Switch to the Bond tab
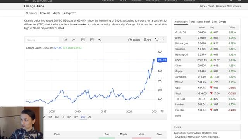 point(214,22)
